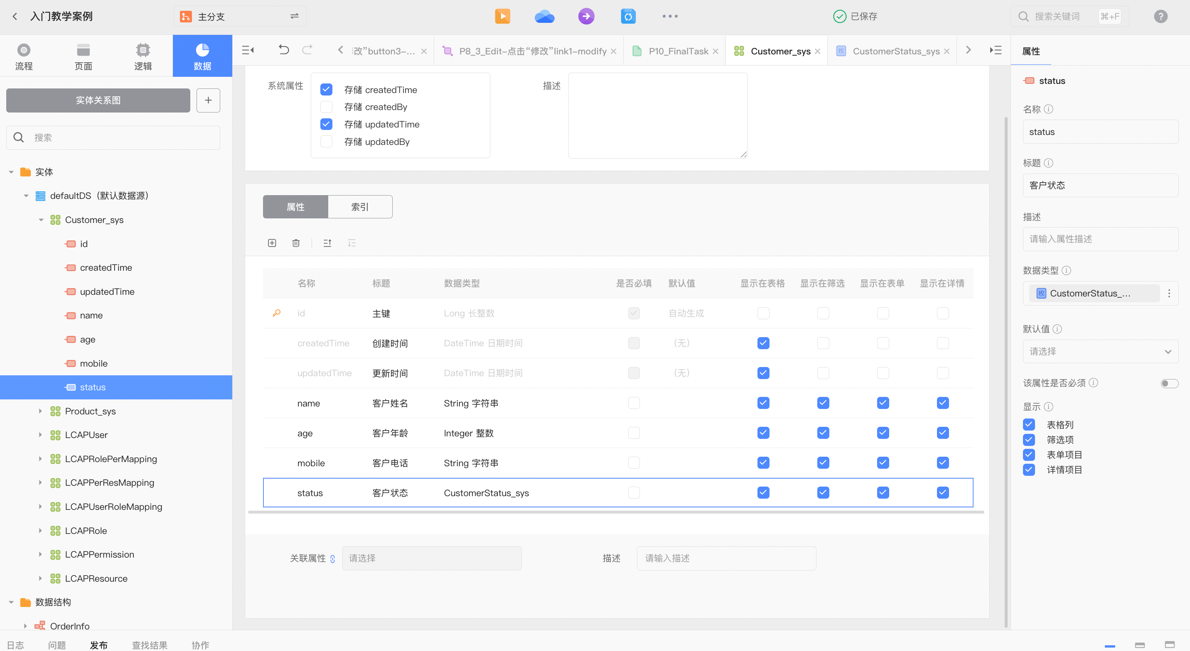The width and height of the screenshot is (1190, 651).
Task: Click the plus button beside 实体关系图
Action: click(x=208, y=100)
